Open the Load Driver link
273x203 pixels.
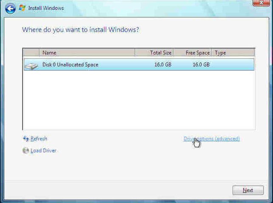point(43,151)
